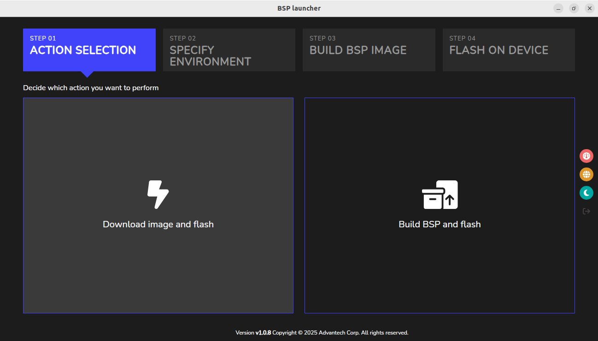Close the BSP launcher window
Screen dimensions: 598x341
point(589,8)
